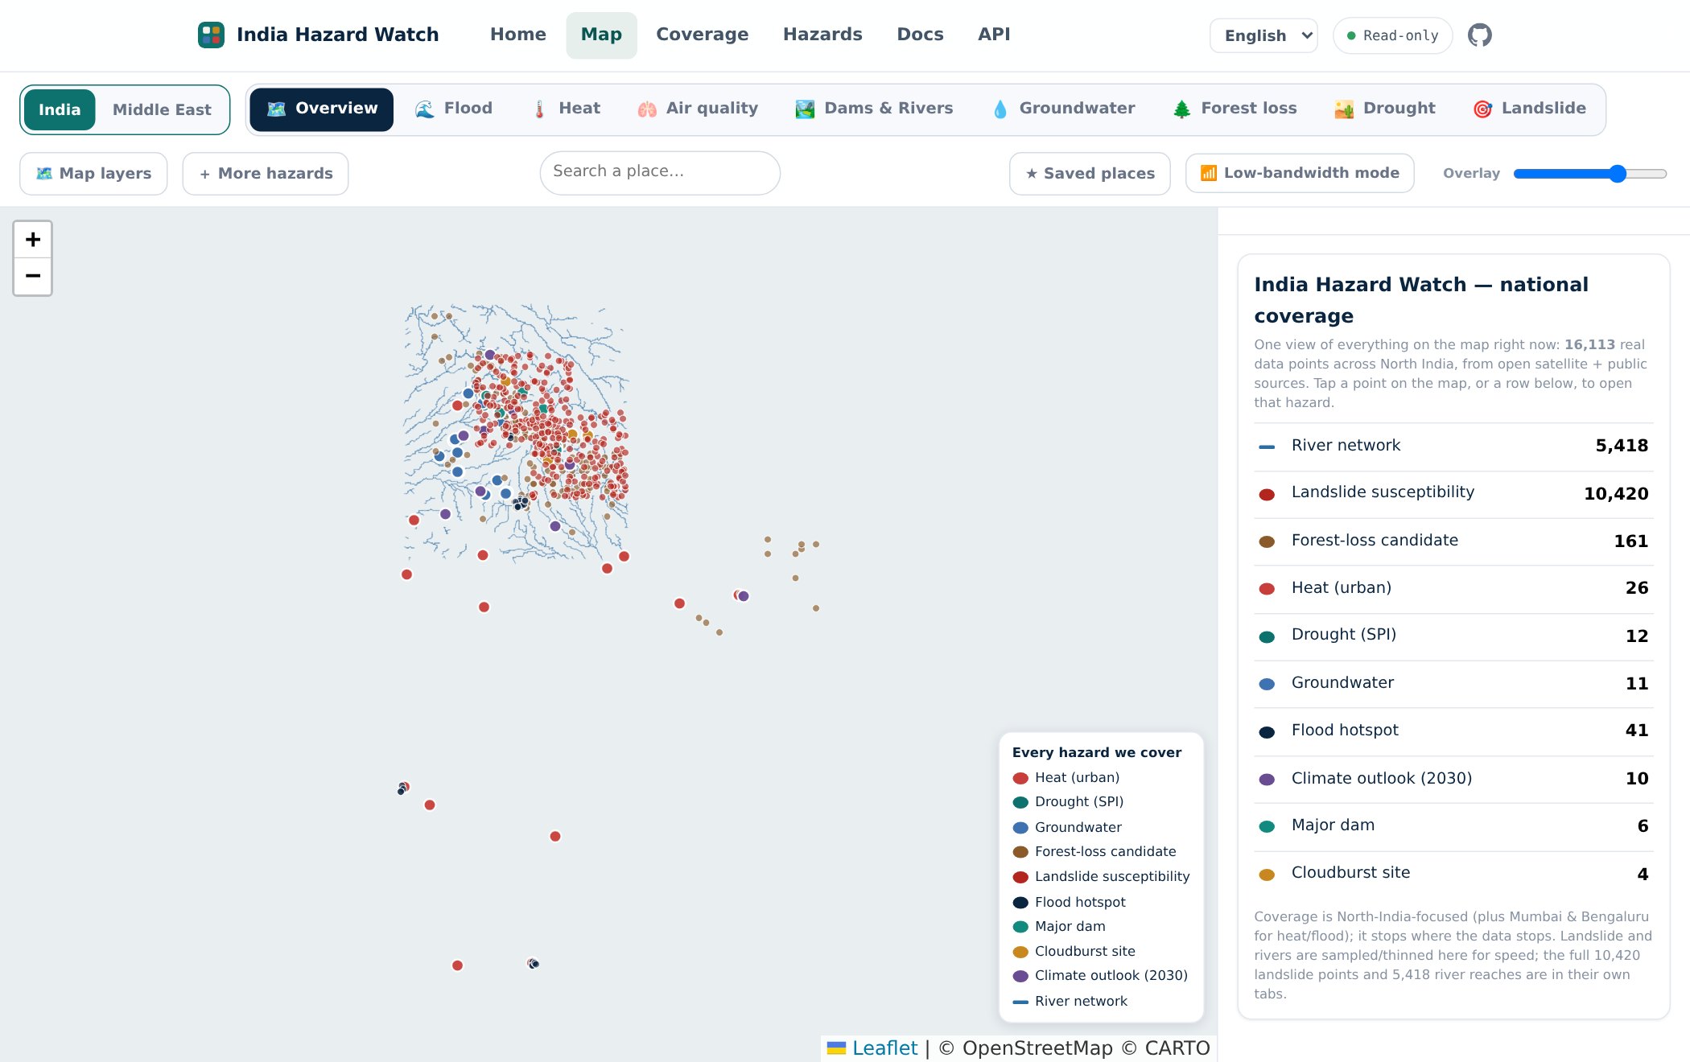
Task: Open the Forest-loss candidate row in panel
Action: [x=1453, y=541]
